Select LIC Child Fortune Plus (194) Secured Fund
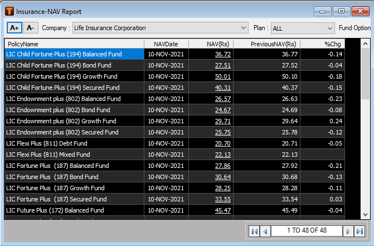This screenshot has height=246, width=374. [74, 88]
